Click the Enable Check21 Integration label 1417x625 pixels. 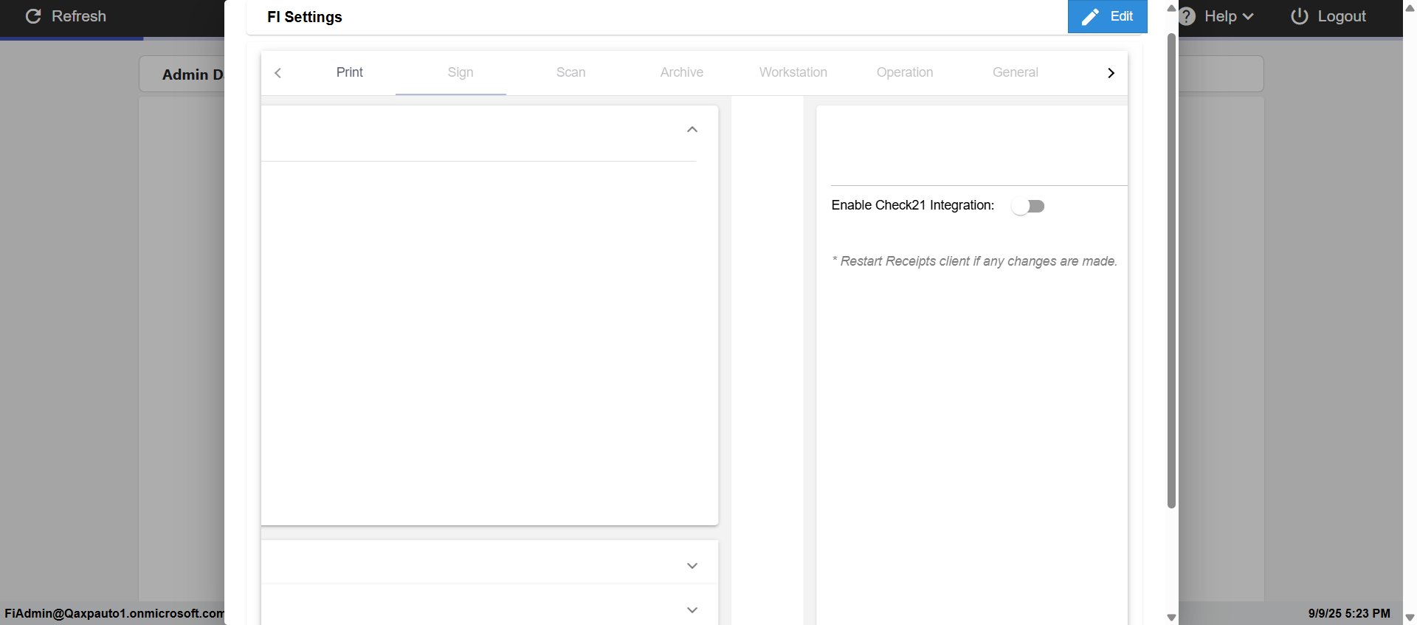click(913, 205)
